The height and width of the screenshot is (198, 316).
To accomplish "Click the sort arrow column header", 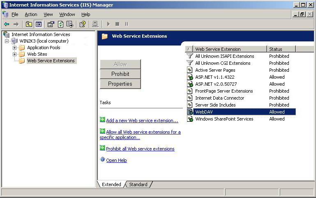I will (189, 49).
